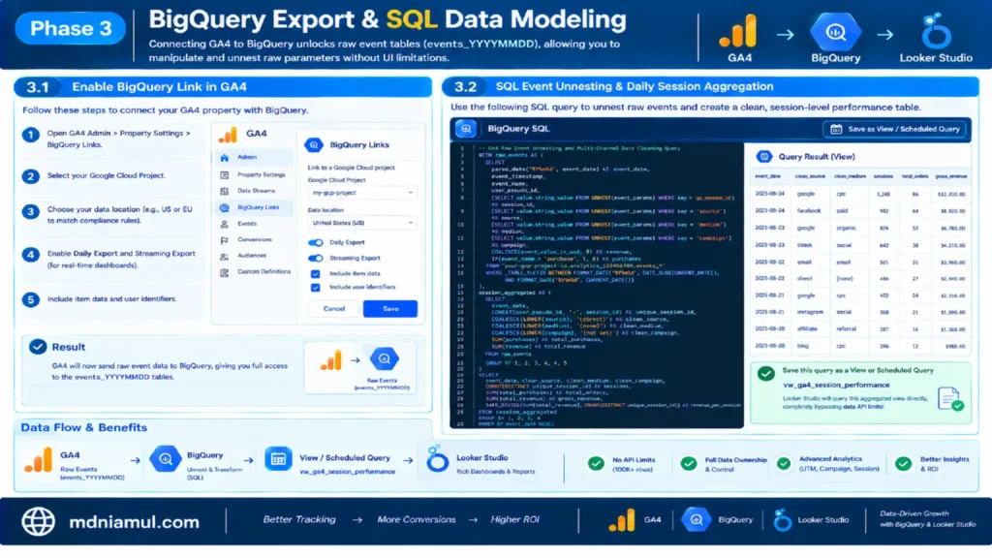Screen dimensions: 992x558
Task: Click the Full Data Ownership checkmark icon
Action: (x=689, y=464)
